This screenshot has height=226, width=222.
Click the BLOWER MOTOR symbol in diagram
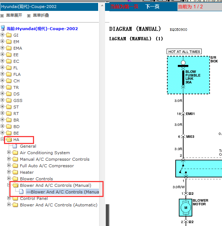185,207
